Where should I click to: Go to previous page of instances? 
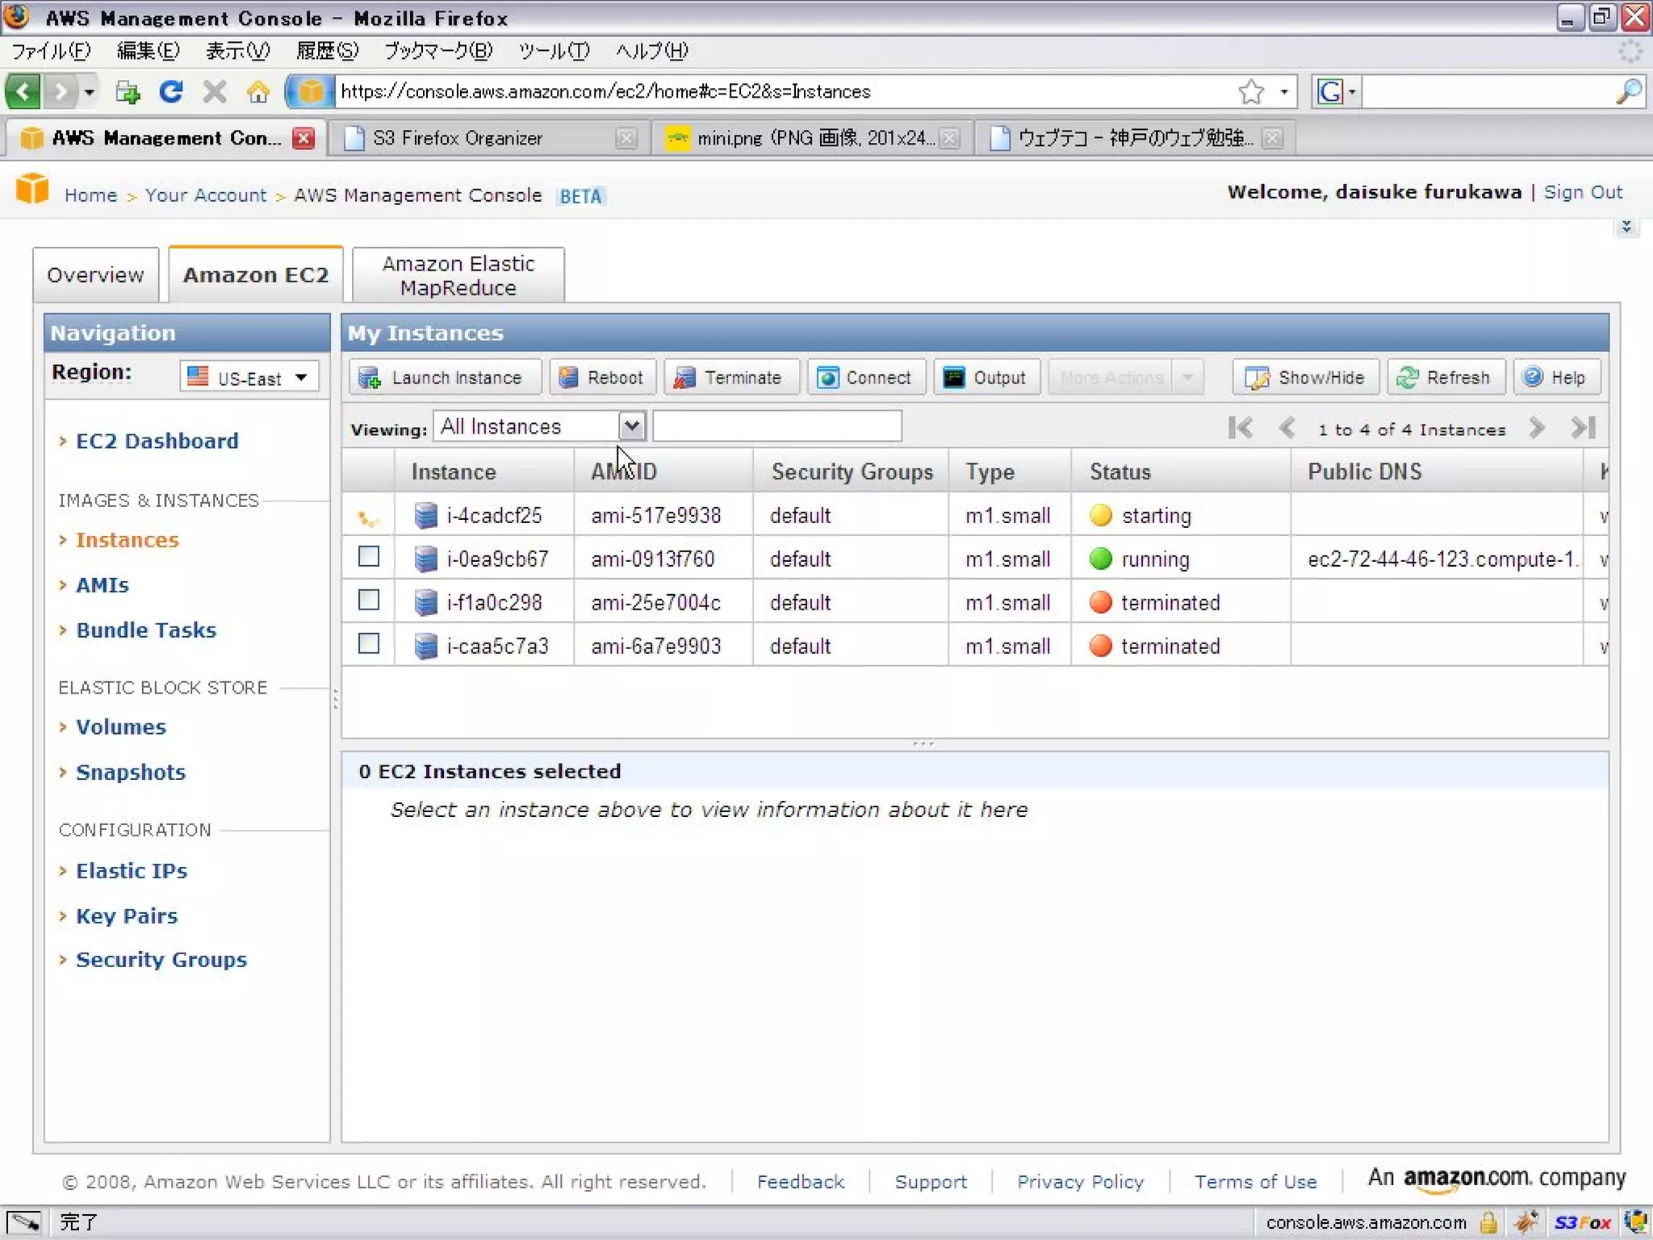click(1287, 428)
